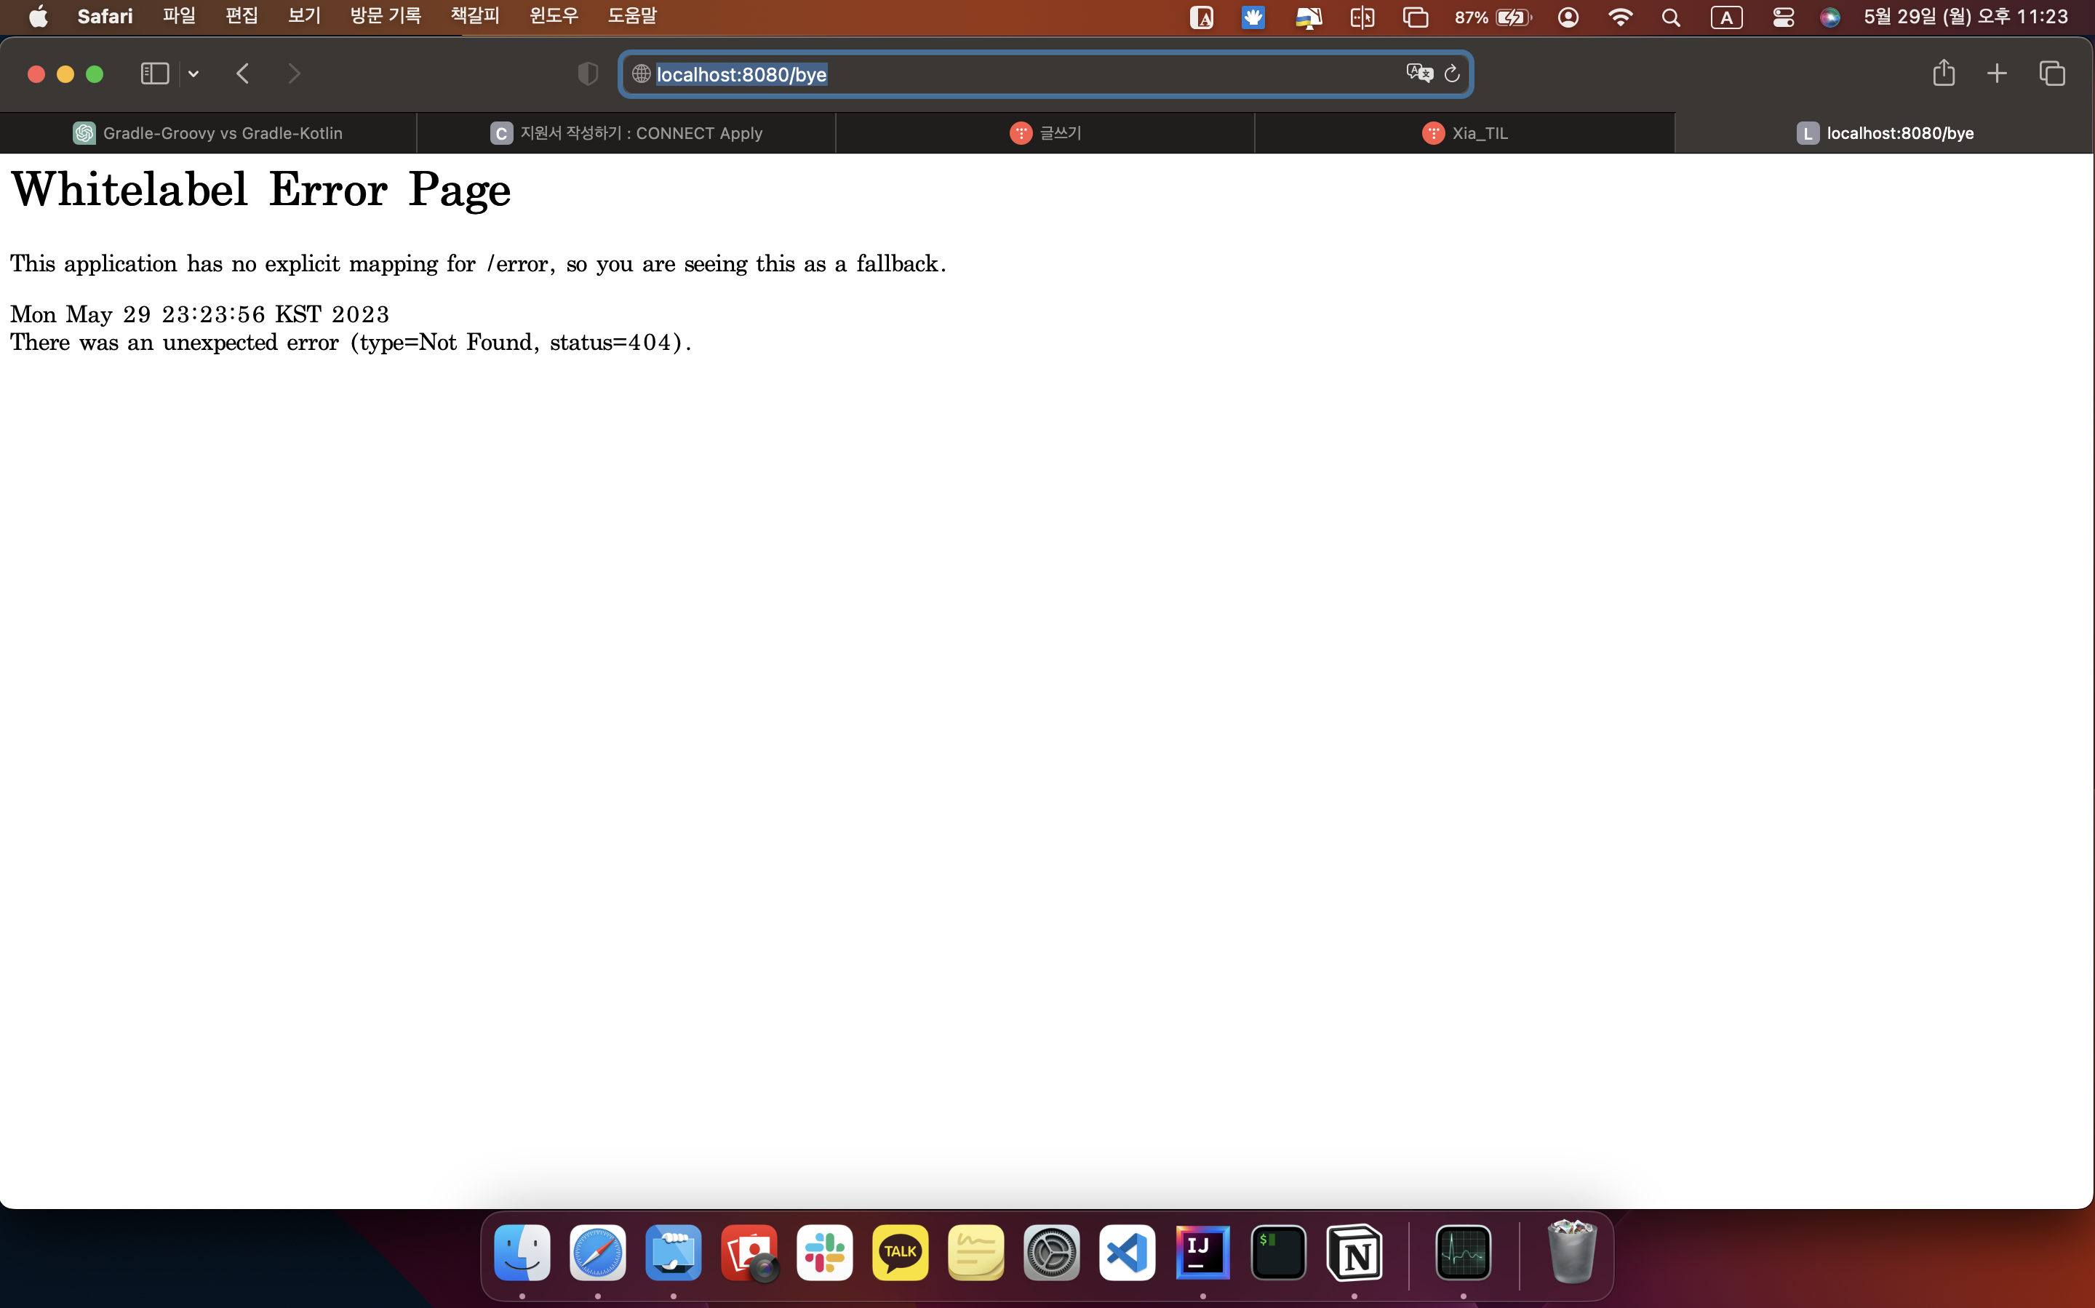Click the localhost:8080/bye address field
Screen dimensions: 2095x1308
pos(1021,74)
